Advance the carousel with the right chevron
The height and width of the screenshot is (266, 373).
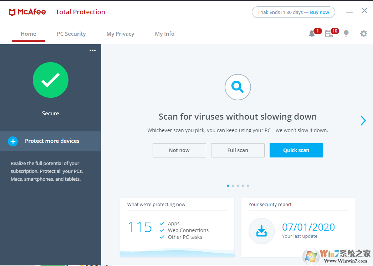pos(363,120)
